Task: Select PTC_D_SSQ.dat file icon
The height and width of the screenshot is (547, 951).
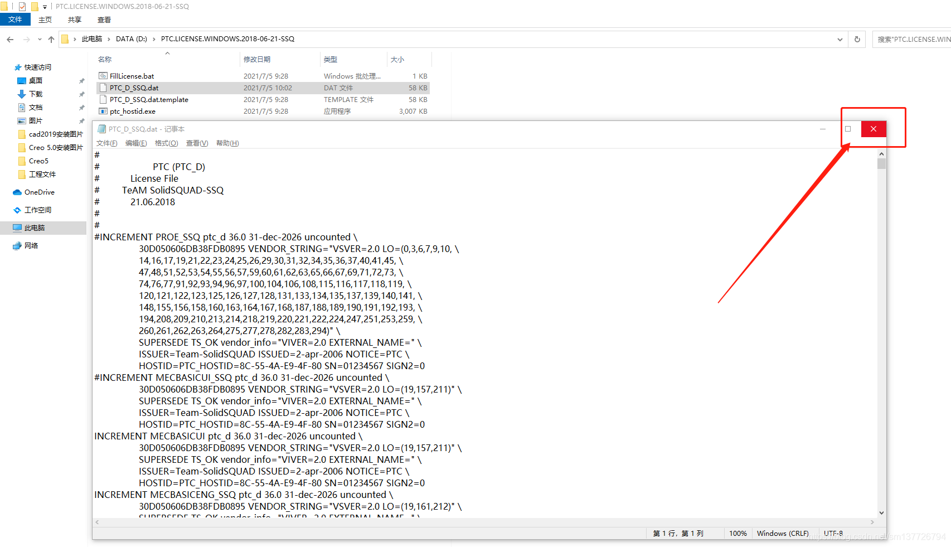Action: click(103, 88)
